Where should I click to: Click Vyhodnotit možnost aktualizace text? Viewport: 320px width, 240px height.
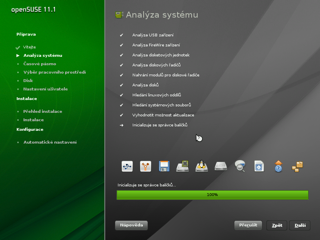click(x=163, y=115)
